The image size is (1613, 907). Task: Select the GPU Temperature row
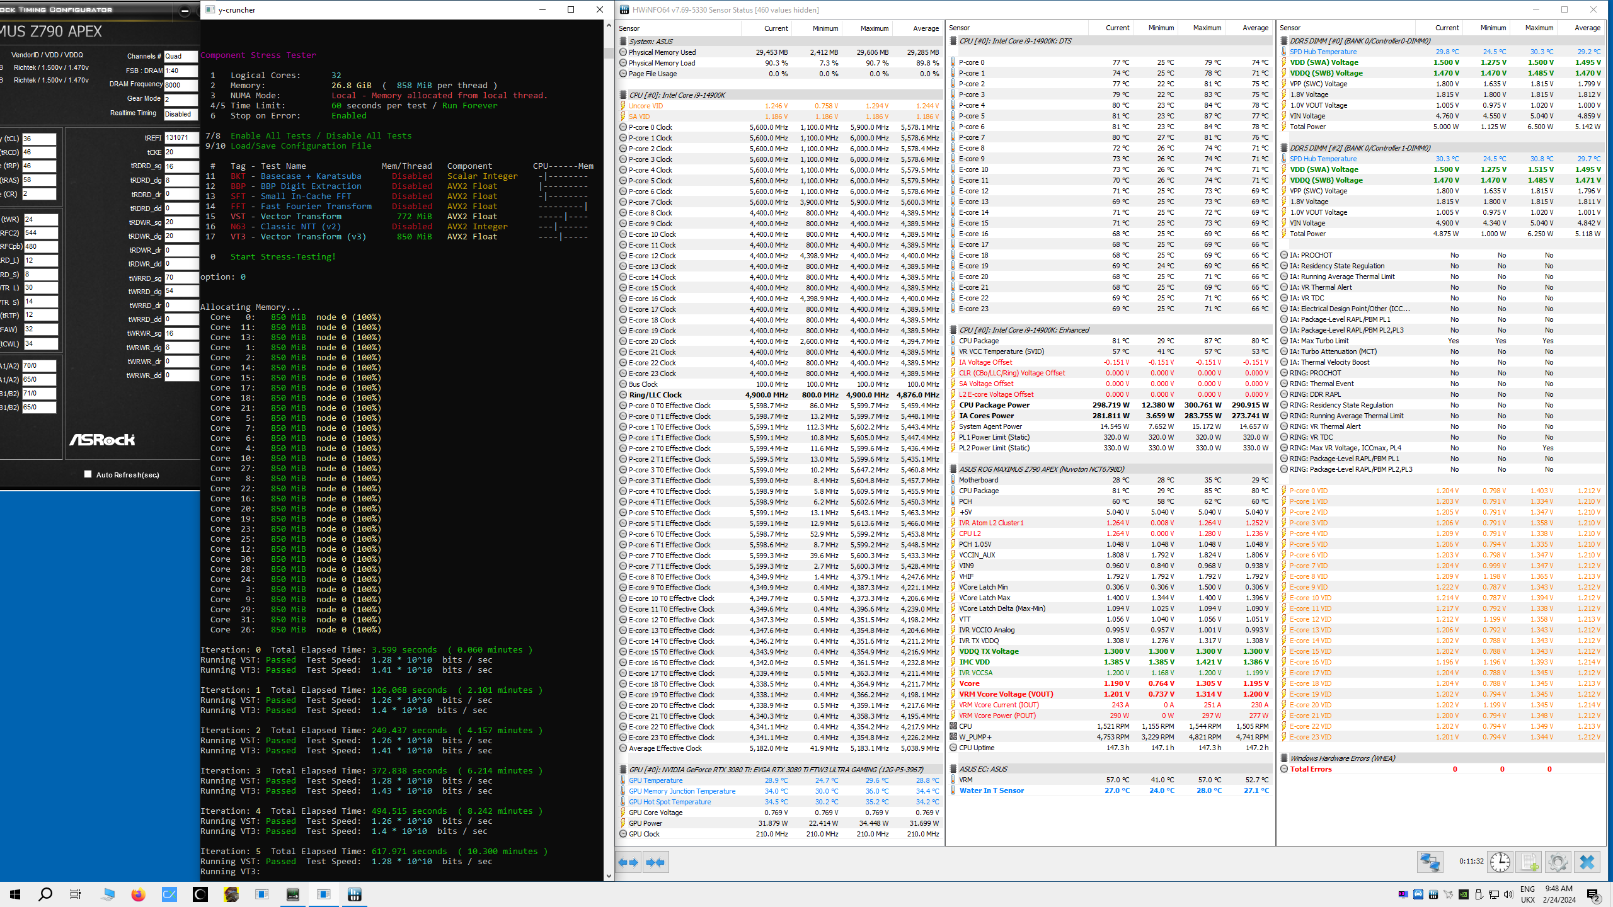780,780
